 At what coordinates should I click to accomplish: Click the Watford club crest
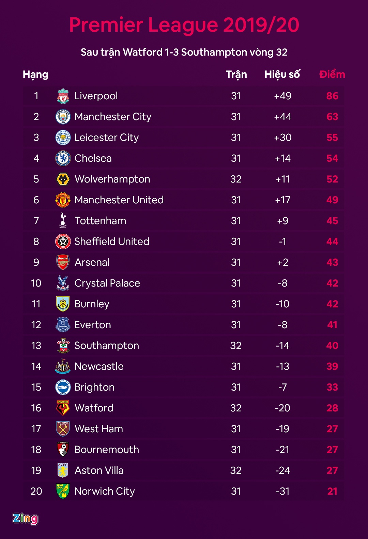click(63, 408)
